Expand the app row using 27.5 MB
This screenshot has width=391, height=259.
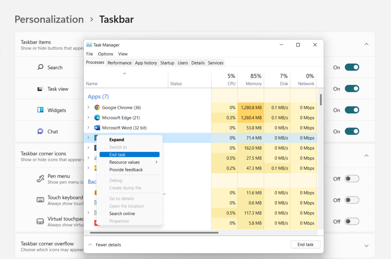(x=88, y=158)
